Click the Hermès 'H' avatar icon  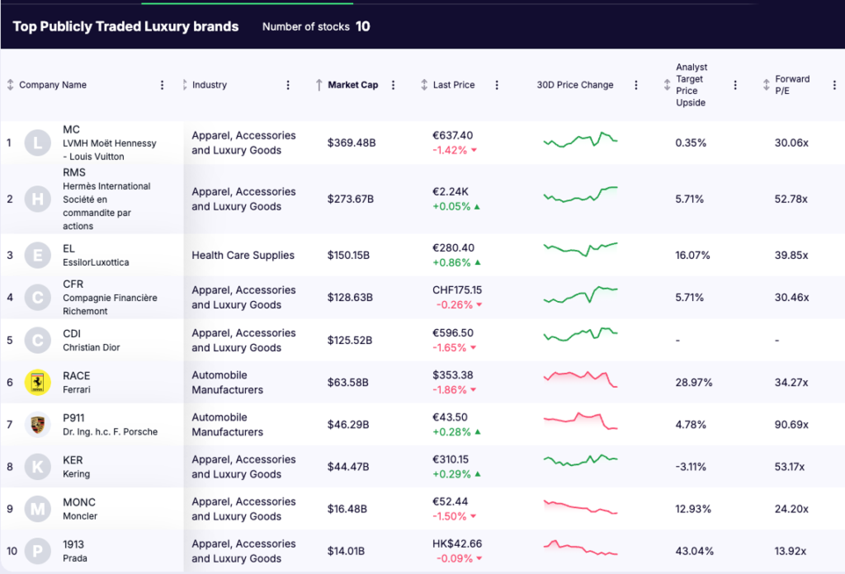click(37, 199)
